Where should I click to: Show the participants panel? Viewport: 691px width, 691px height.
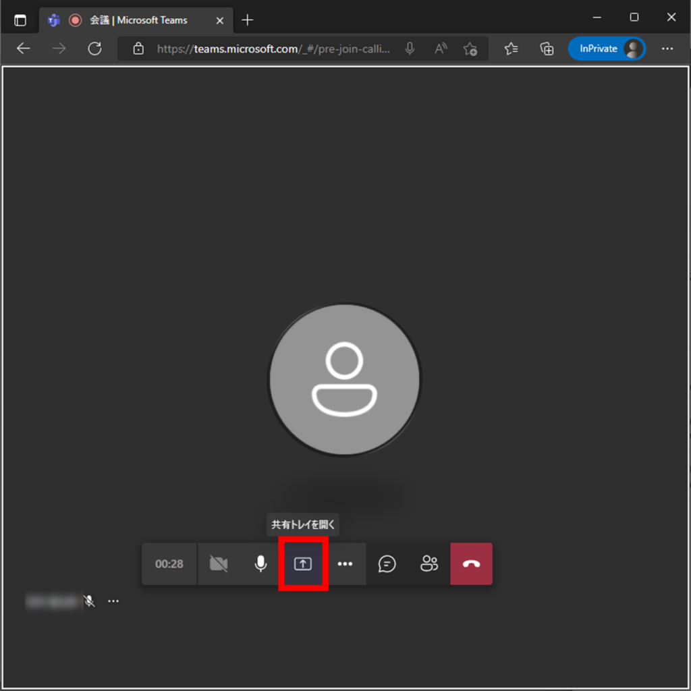point(429,564)
